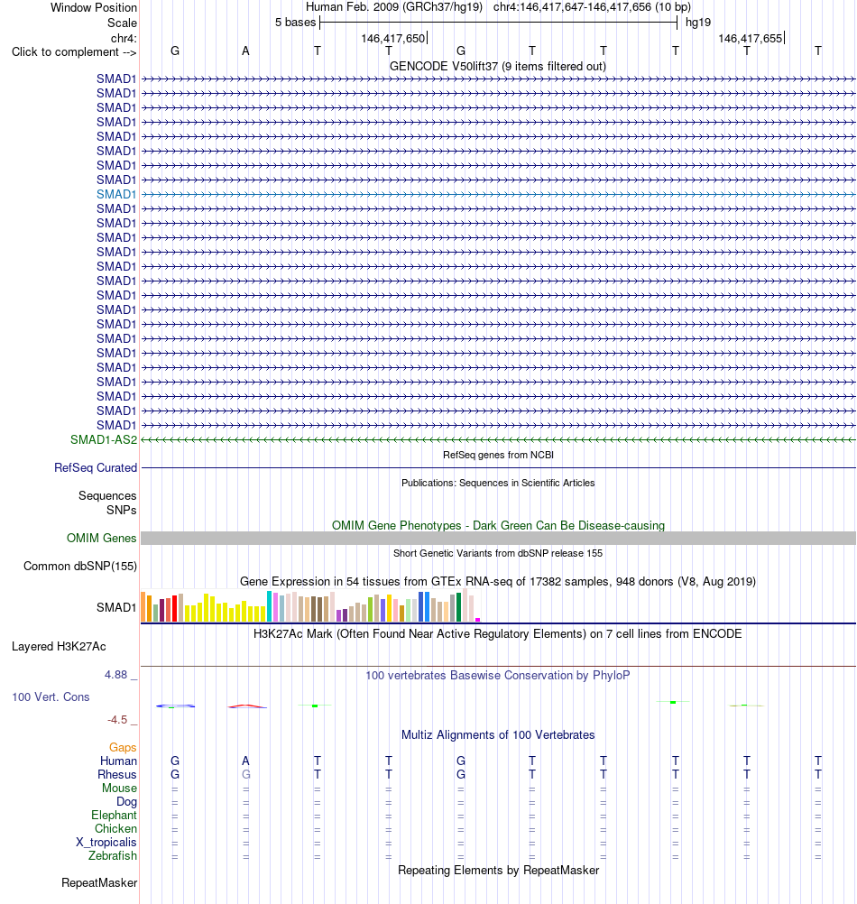Click the chr4: ruler label
Image resolution: width=857 pixels, height=904 pixels.
124,38
